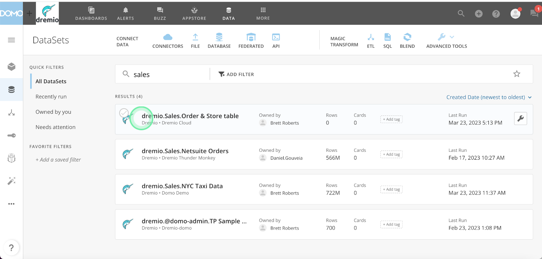Open Connectors cloud icon
This screenshot has width=542, height=259.
pyautogui.click(x=168, y=41)
